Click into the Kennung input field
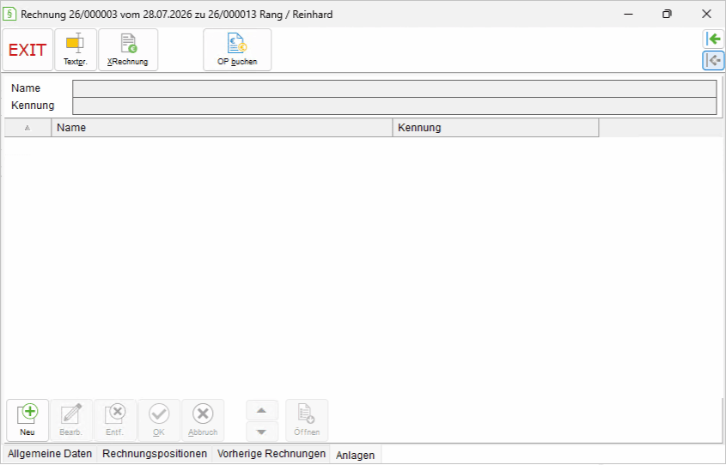The width and height of the screenshot is (726, 465). tap(394, 106)
